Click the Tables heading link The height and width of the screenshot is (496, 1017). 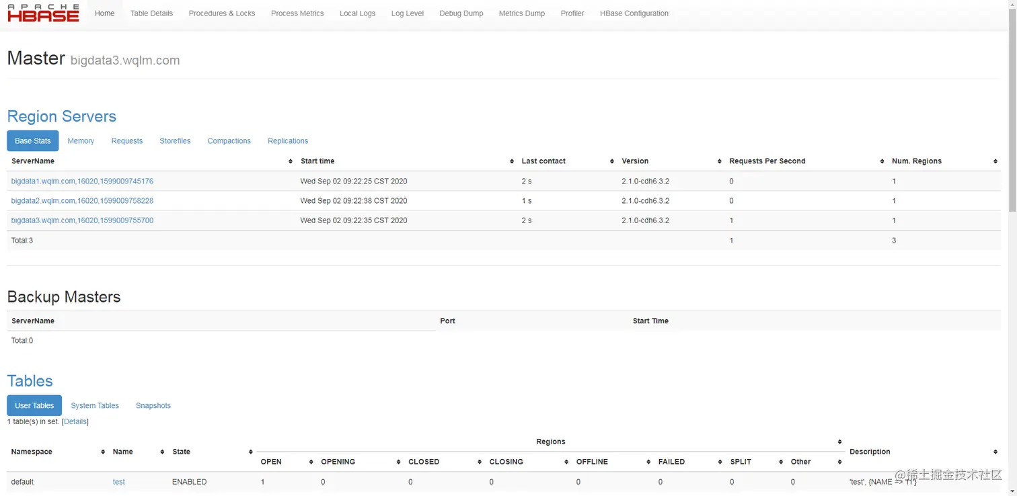(x=30, y=381)
